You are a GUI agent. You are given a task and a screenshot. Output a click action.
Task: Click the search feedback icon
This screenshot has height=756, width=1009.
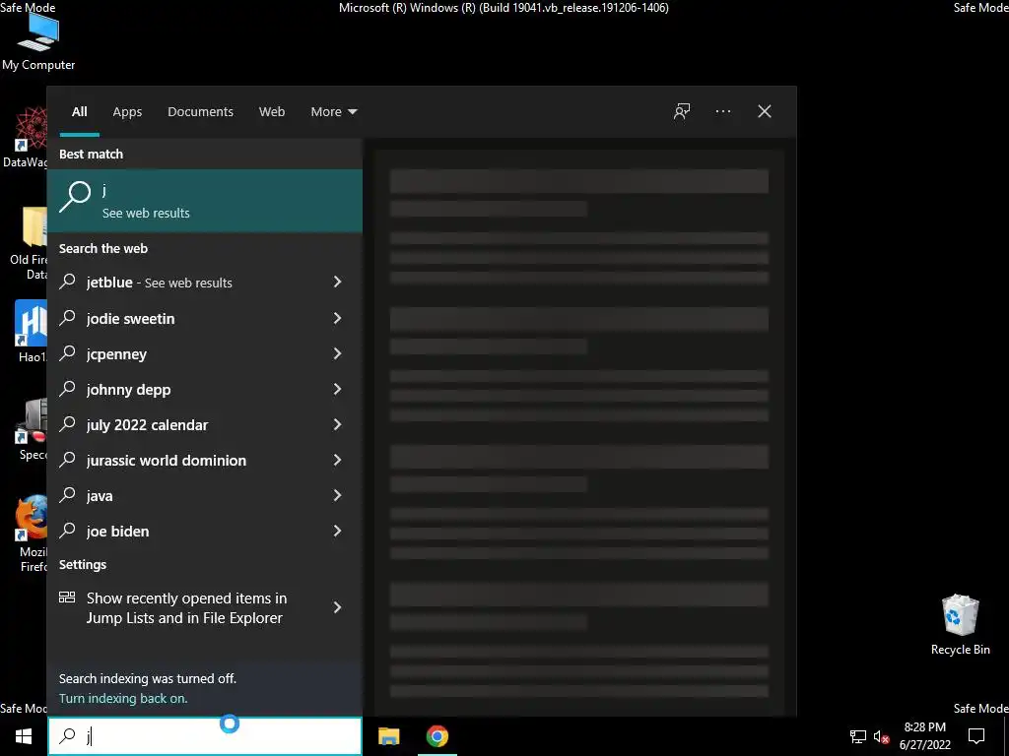coord(682,111)
